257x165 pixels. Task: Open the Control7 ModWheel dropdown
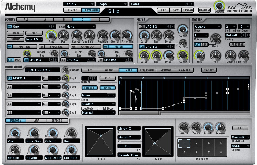[x=240, y=137]
